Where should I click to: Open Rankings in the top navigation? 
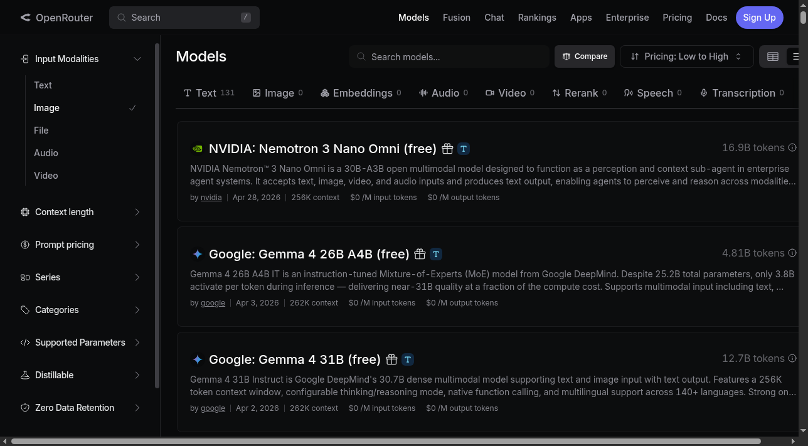(x=537, y=18)
